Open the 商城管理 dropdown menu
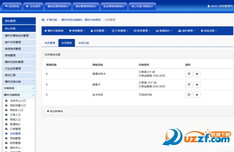Viewport: 234px width, 152px height. 77,30
